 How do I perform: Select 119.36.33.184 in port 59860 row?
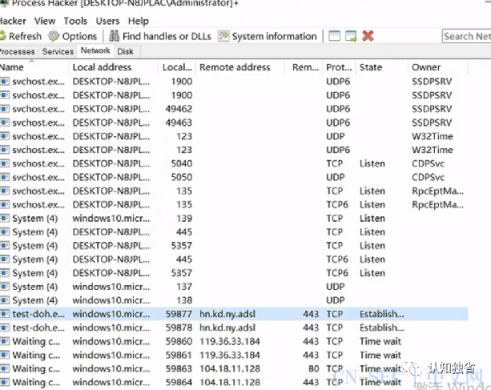[230, 341]
